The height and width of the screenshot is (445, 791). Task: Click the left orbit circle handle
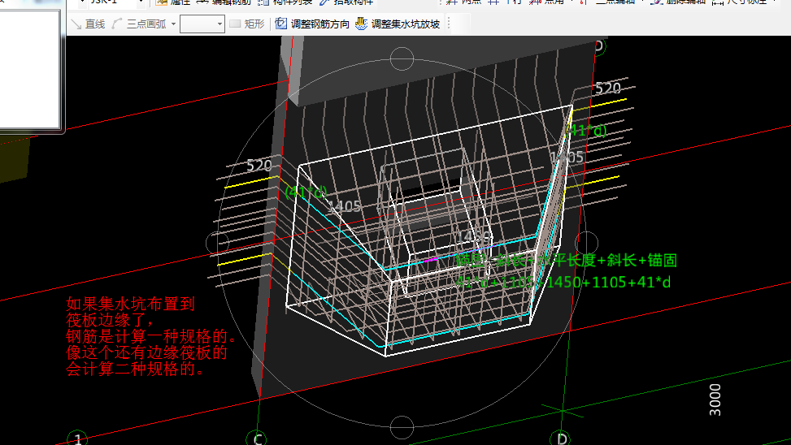218,243
